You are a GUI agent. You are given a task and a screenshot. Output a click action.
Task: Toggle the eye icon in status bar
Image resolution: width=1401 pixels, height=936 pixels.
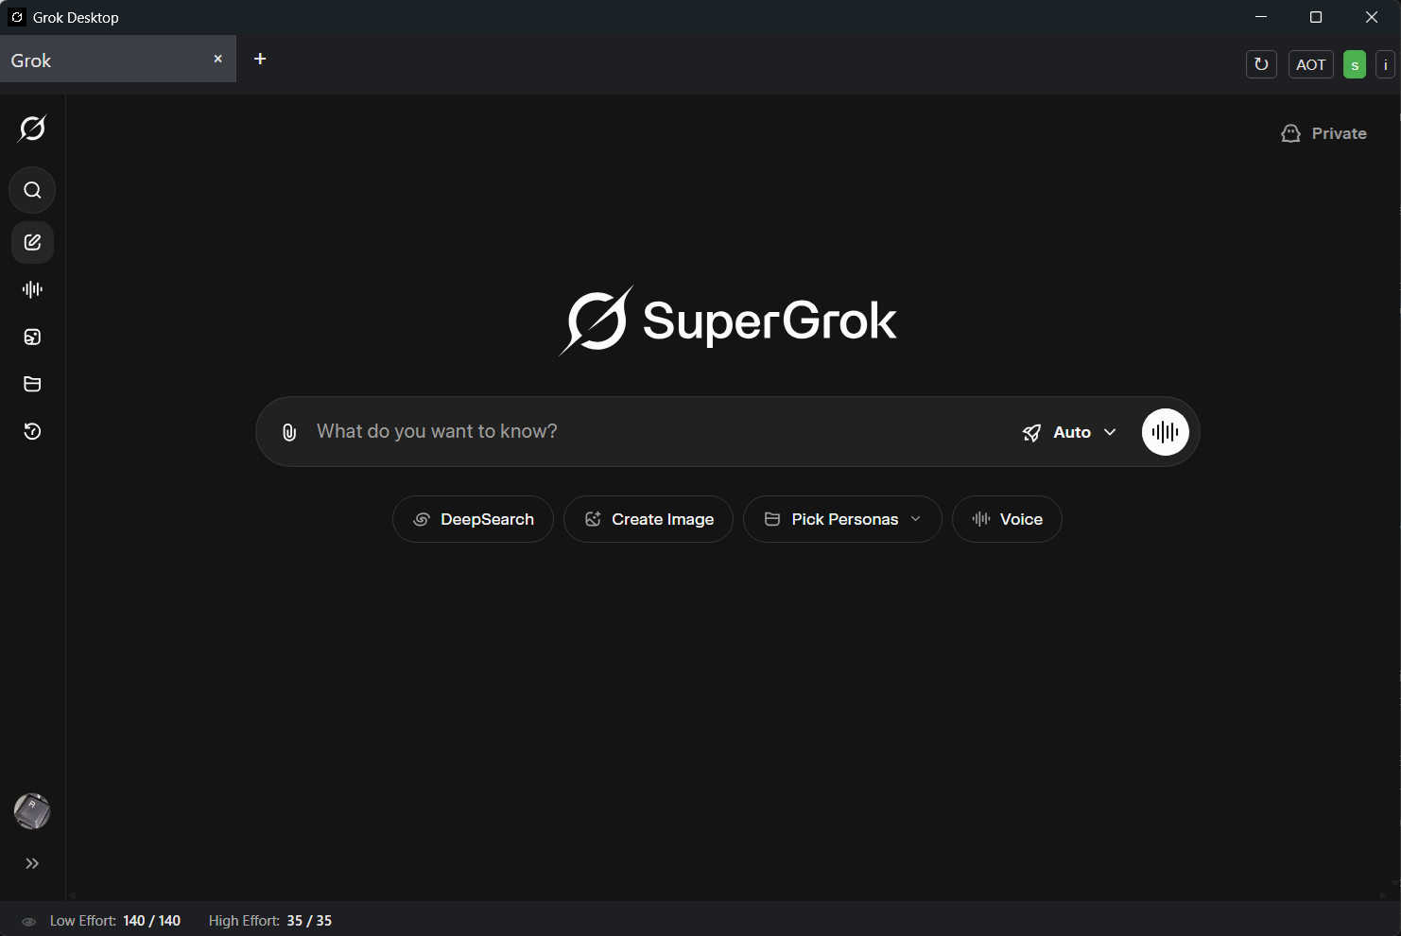(28, 921)
